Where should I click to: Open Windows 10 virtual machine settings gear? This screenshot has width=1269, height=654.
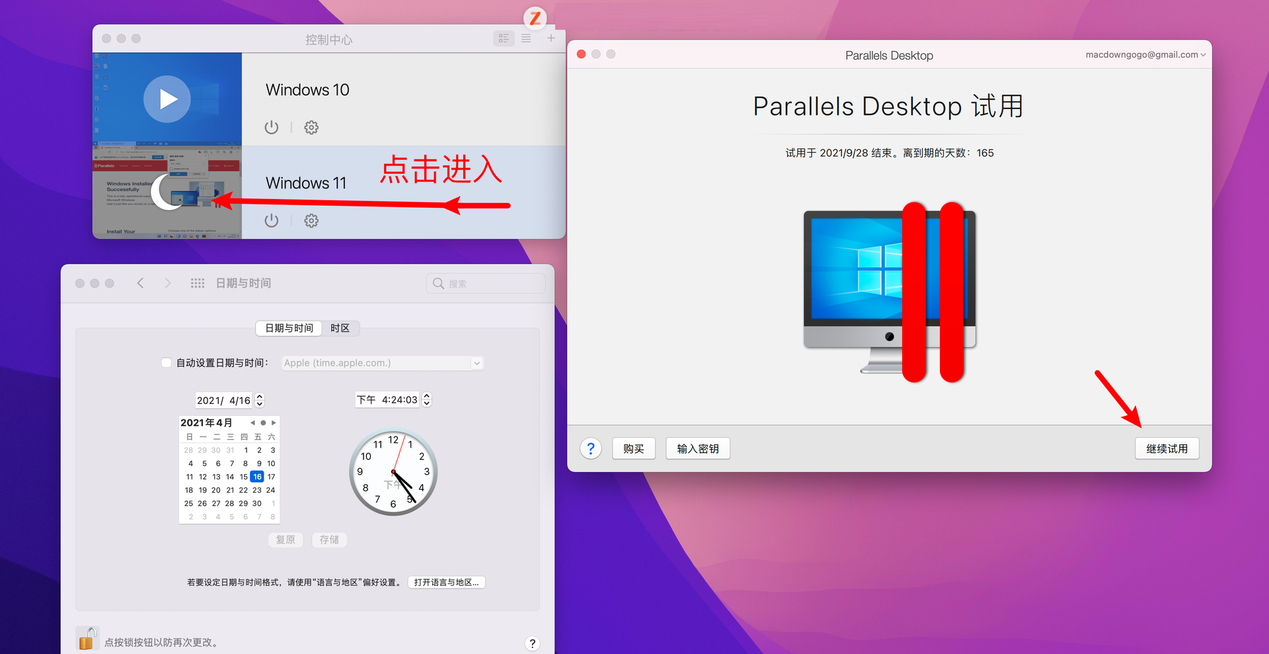pos(311,127)
